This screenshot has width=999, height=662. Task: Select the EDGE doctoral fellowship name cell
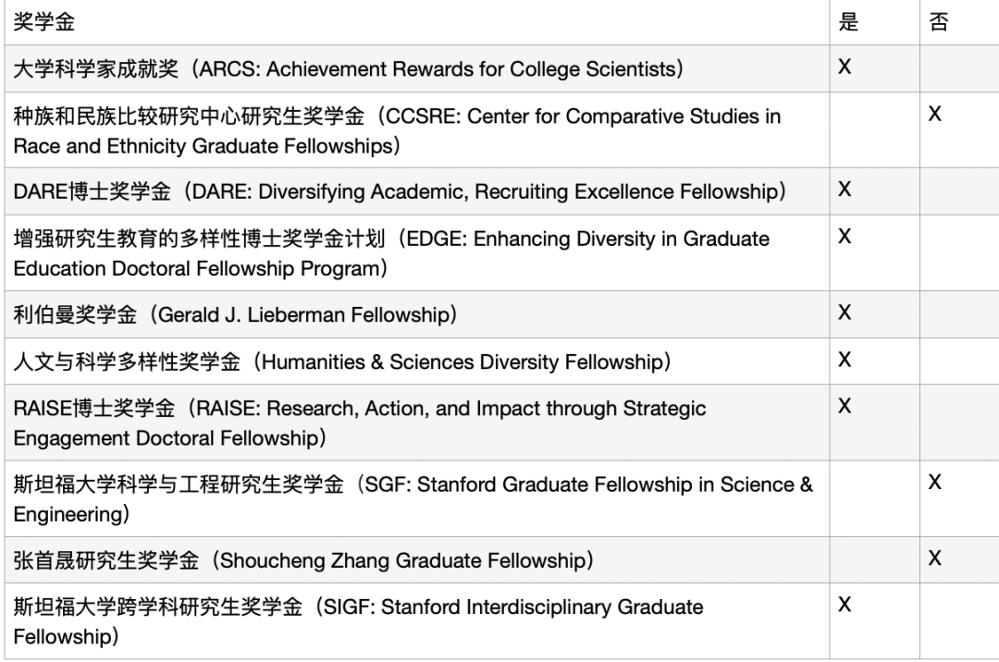tap(392, 252)
